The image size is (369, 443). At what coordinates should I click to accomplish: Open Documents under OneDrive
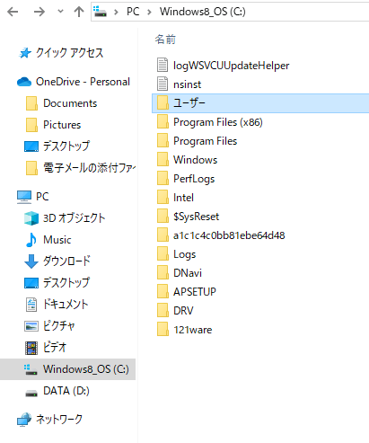pos(70,103)
